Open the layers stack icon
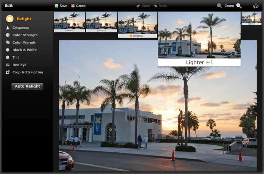The image size is (264, 174). click(256, 6)
